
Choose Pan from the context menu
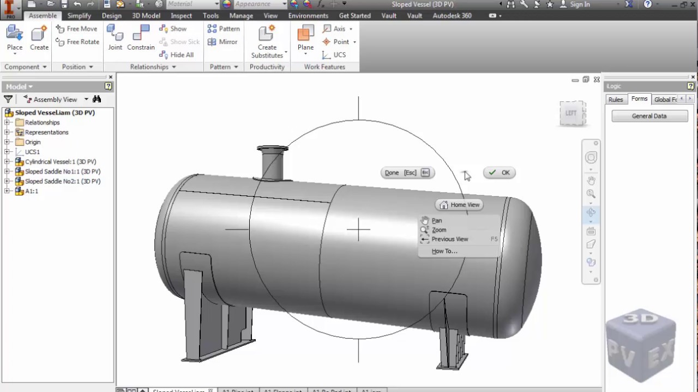pyautogui.click(x=437, y=220)
